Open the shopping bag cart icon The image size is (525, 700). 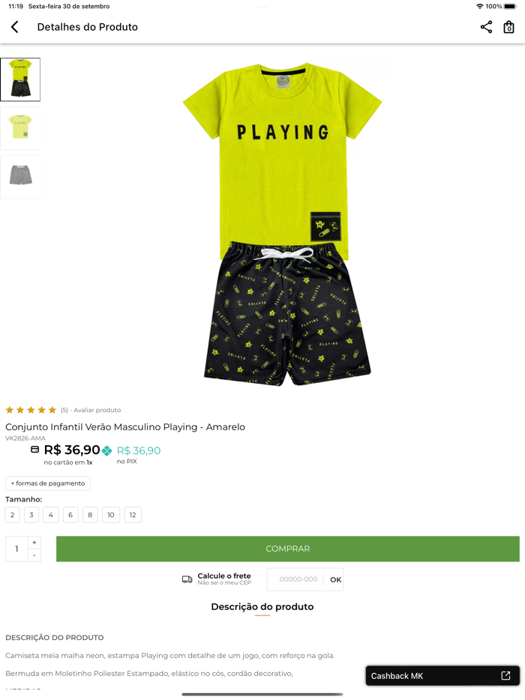point(508,27)
